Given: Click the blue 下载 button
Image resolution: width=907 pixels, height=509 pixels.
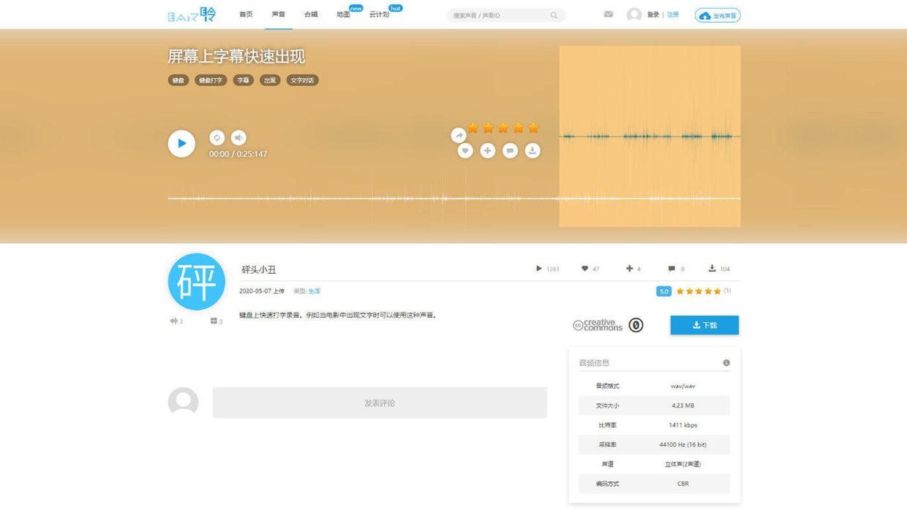Looking at the screenshot, I should [x=704, y=325].
